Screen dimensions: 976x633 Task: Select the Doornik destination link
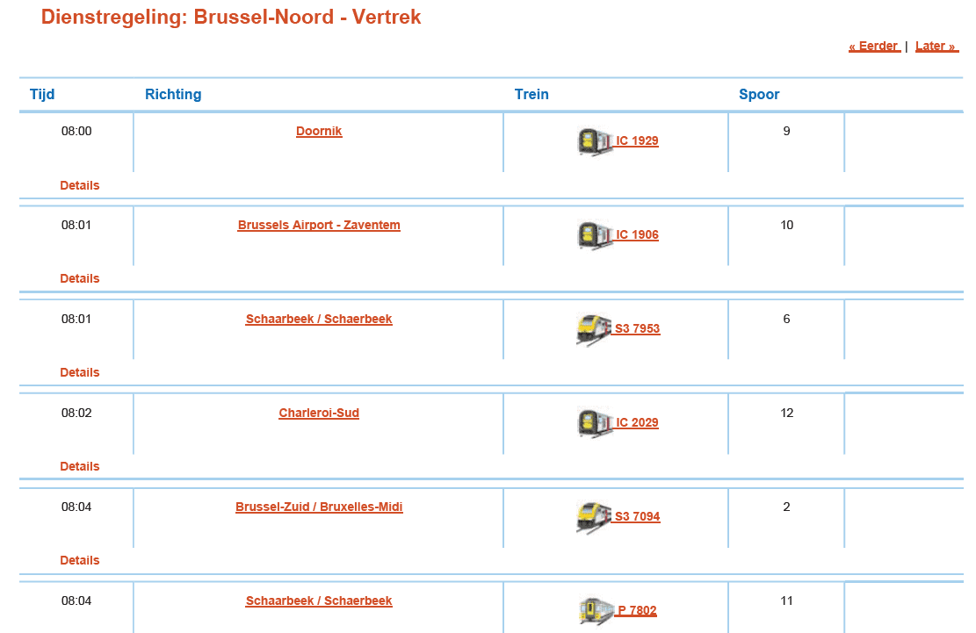[x=318, y=130]
